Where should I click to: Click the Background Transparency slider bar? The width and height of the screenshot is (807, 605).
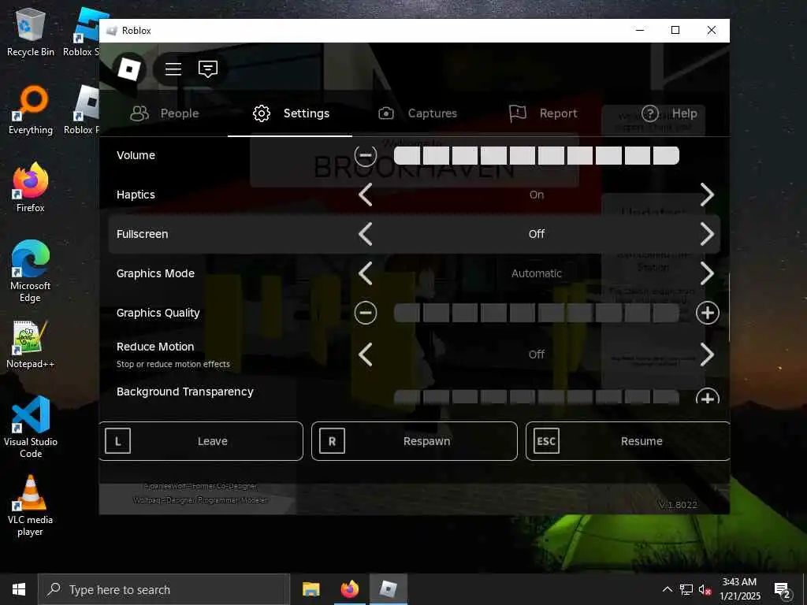click(536, 397)
